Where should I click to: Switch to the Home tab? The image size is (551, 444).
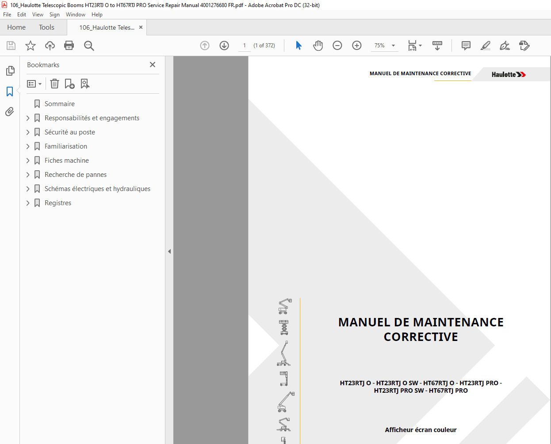(16, 27)
